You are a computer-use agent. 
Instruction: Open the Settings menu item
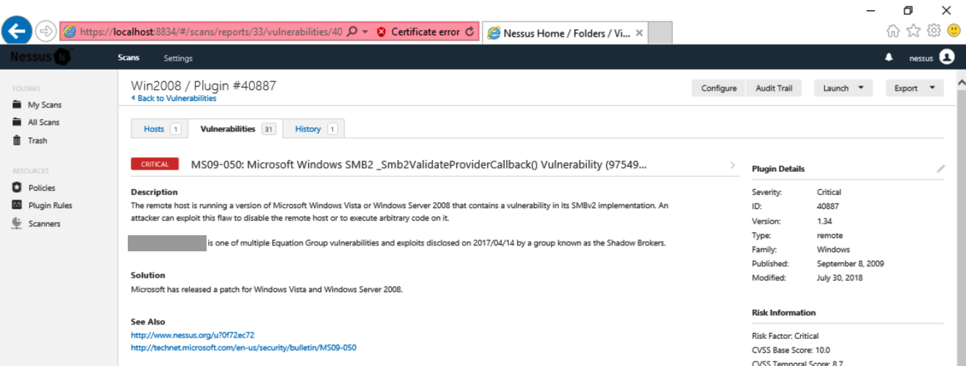[178, 58]
